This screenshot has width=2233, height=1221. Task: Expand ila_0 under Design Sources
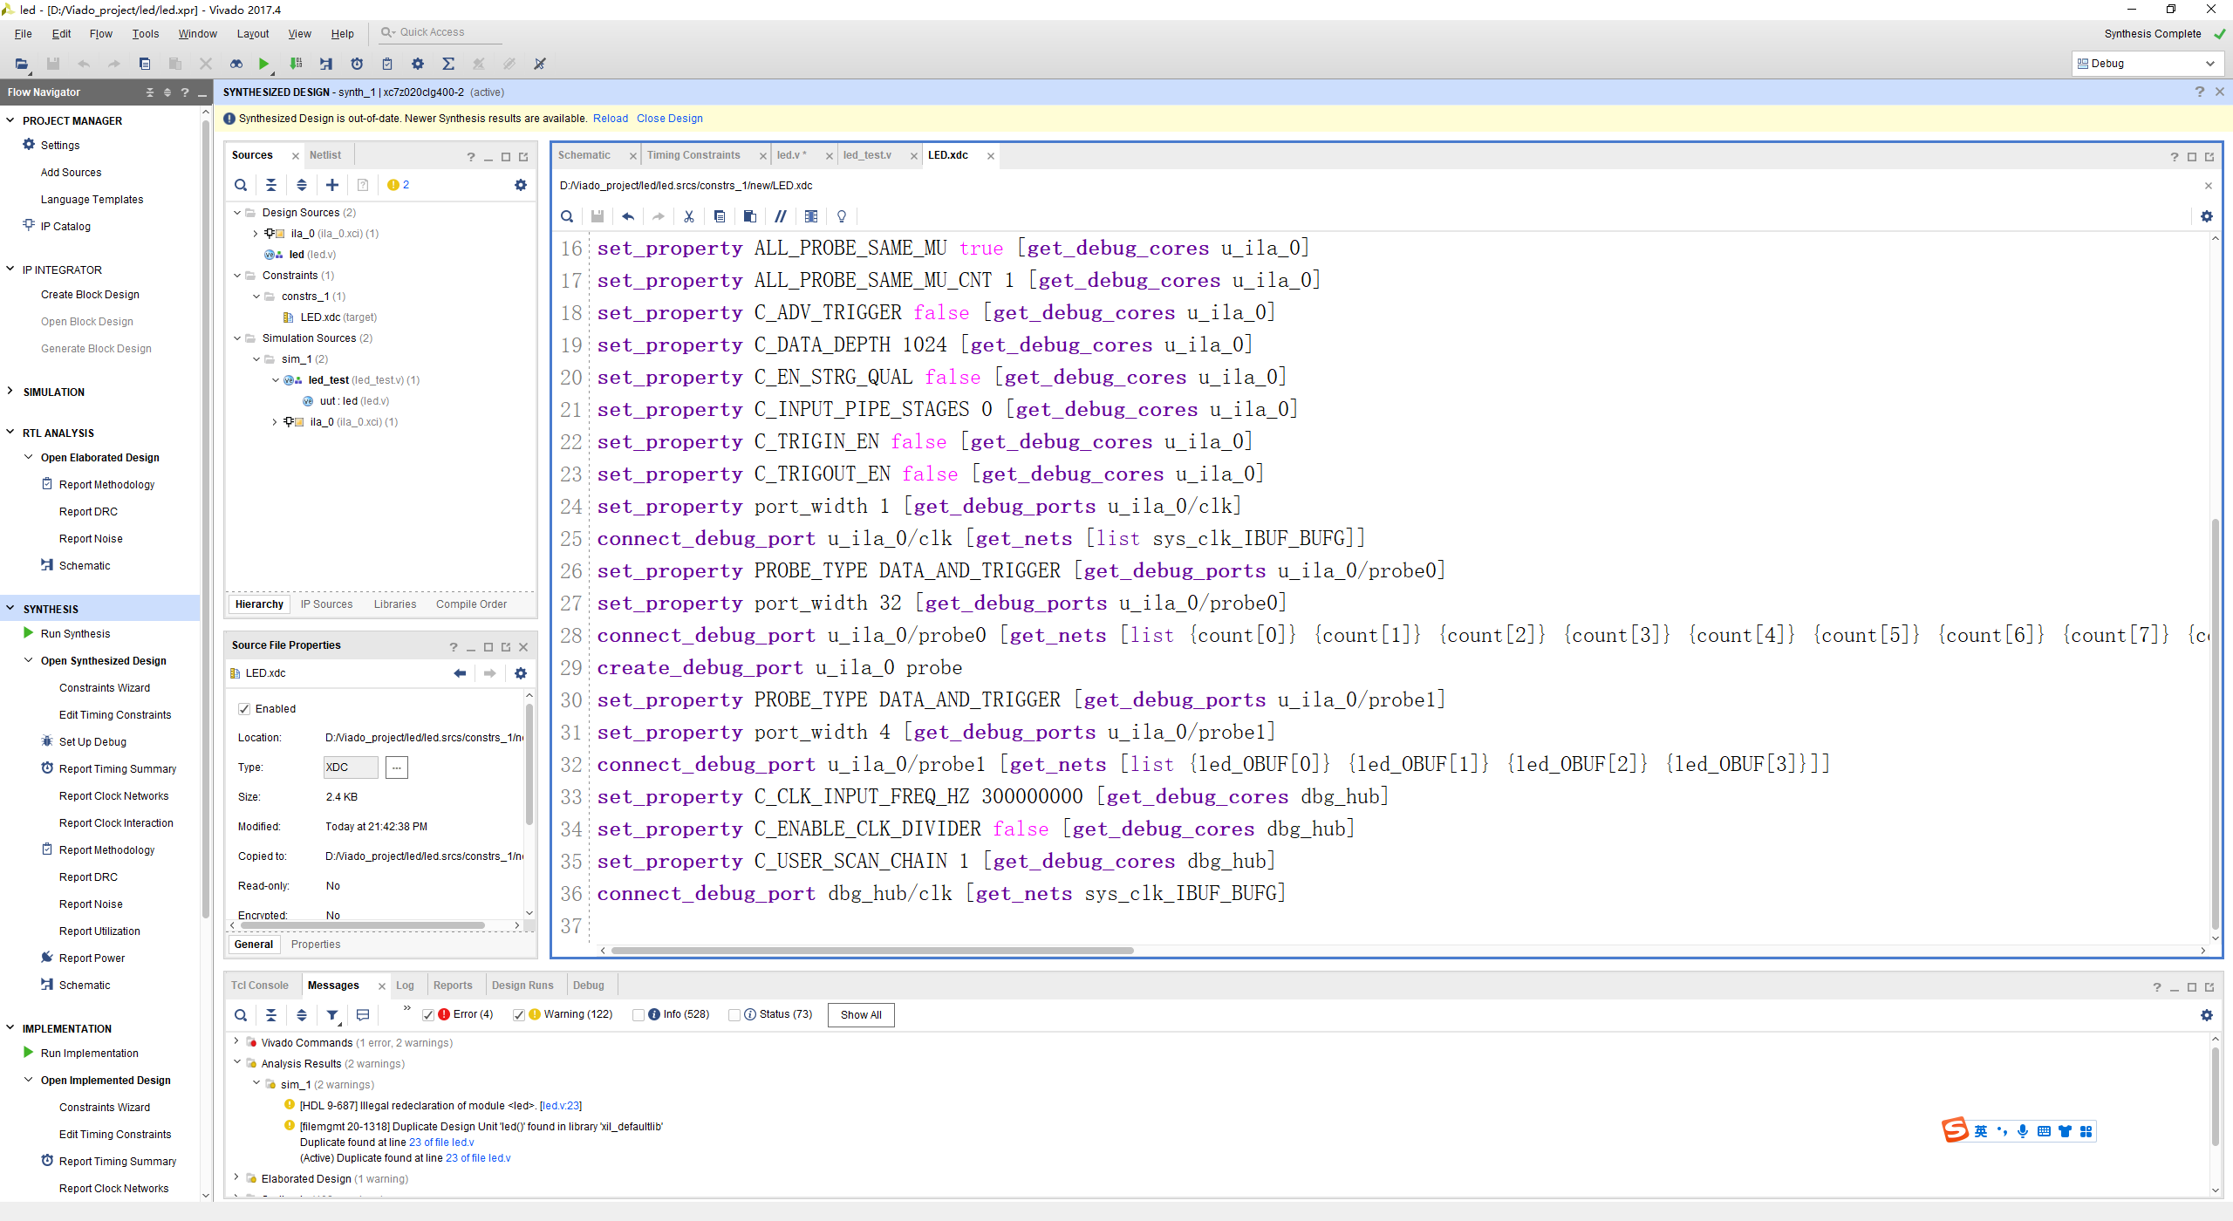click(256, 234)
